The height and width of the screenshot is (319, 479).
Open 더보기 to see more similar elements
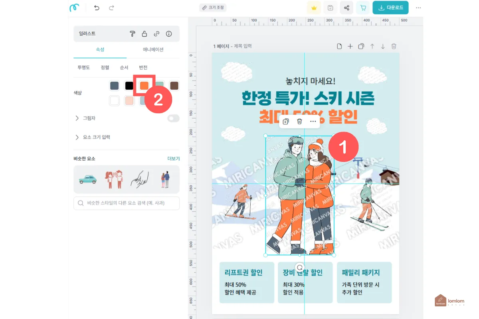pyautogui.click(x=174, y=158)
